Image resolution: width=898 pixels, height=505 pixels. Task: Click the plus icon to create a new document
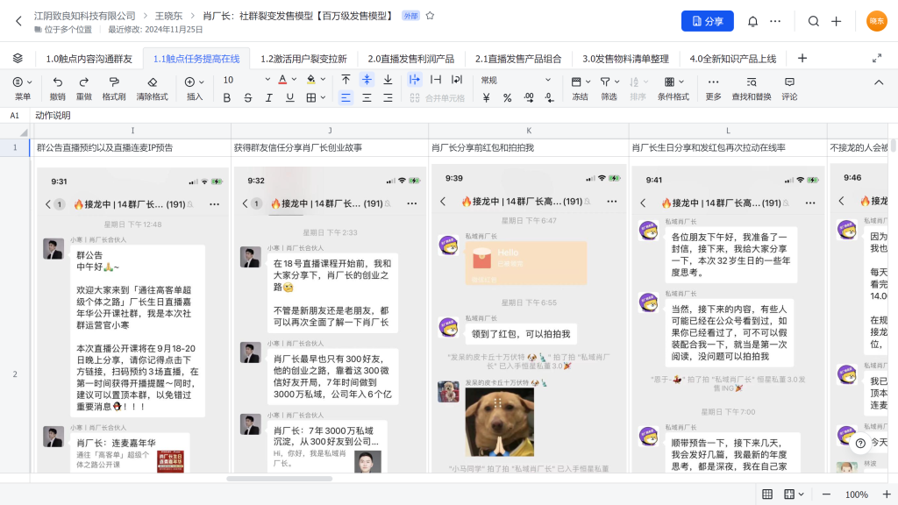coord(836,21)
